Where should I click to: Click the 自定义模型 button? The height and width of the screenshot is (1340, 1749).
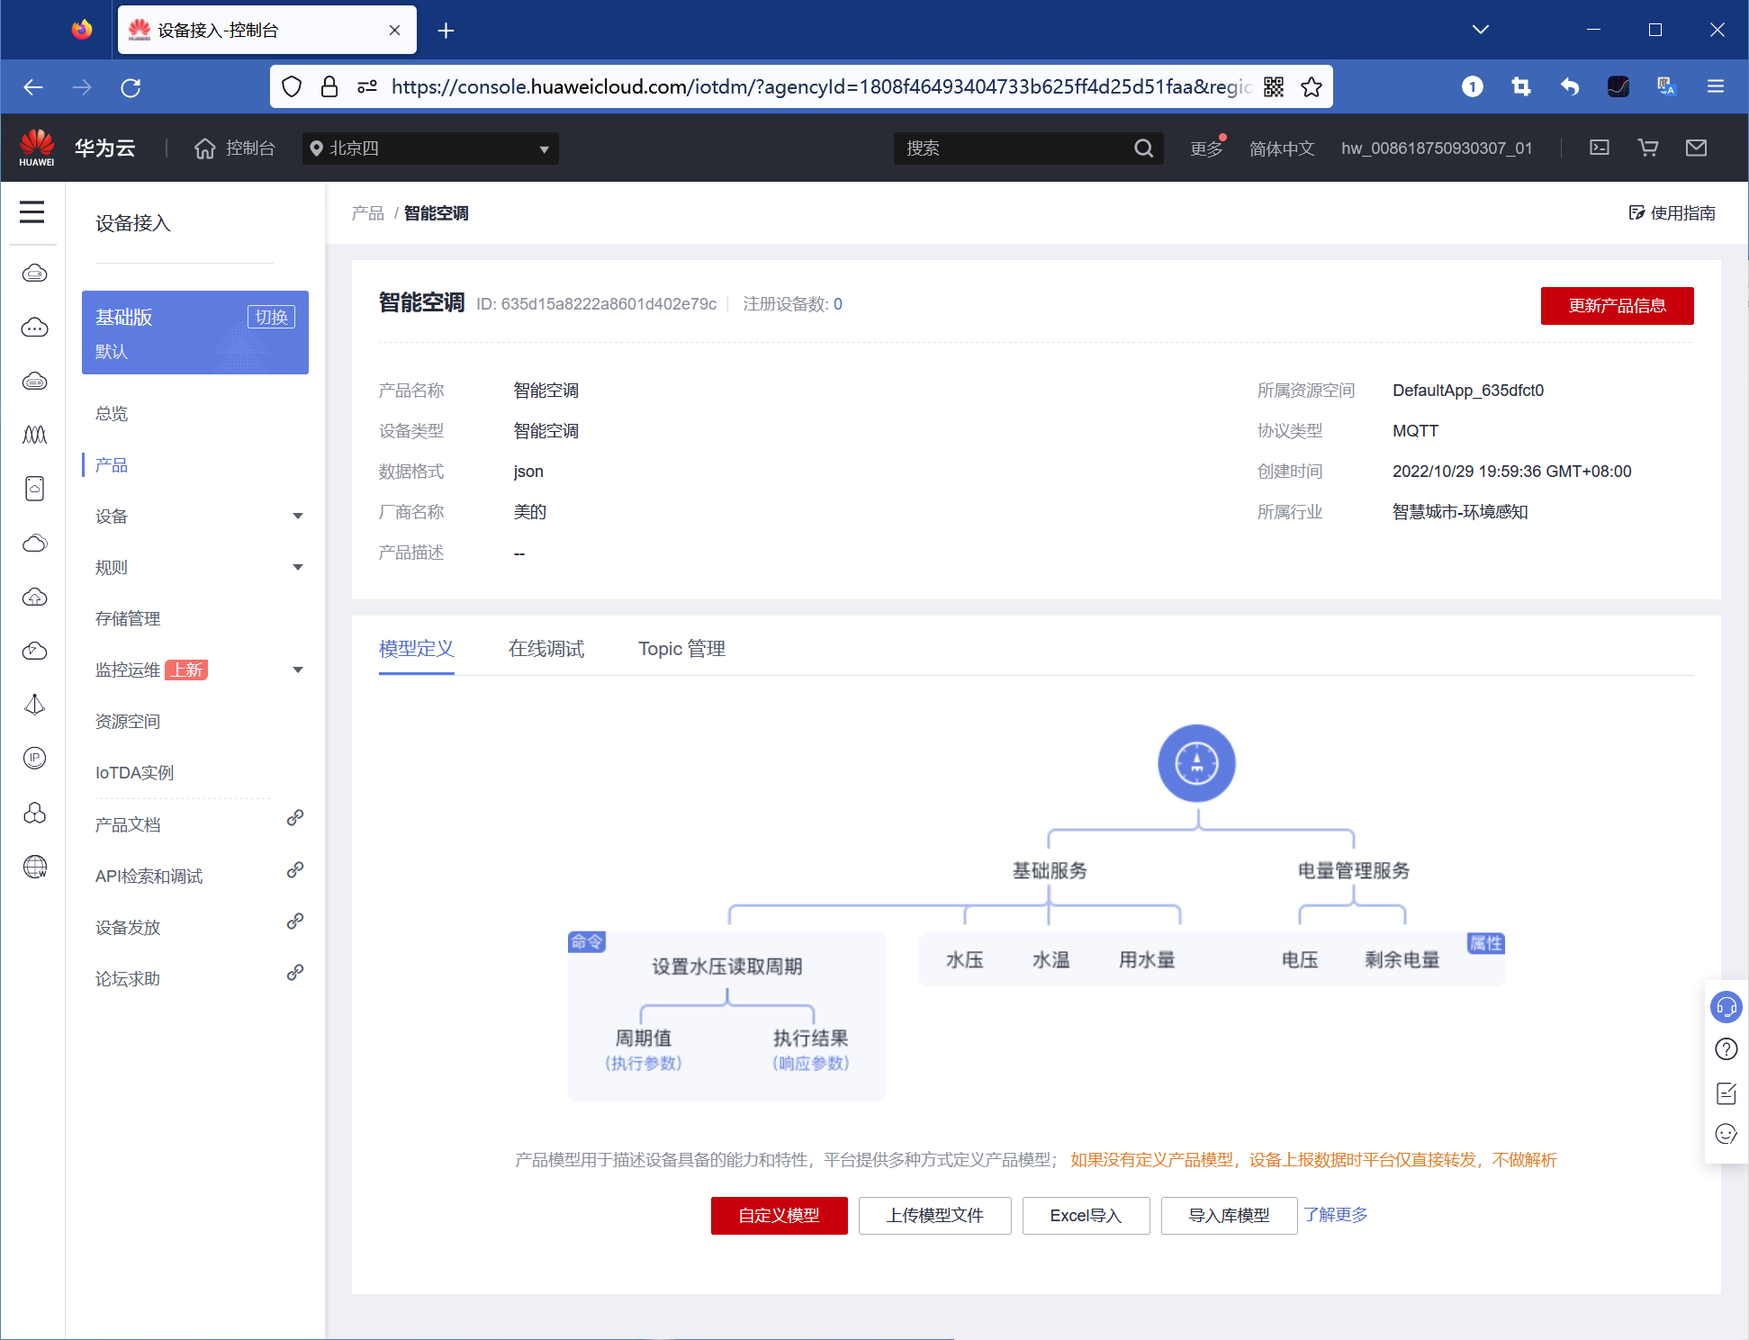pos(779,1216)
